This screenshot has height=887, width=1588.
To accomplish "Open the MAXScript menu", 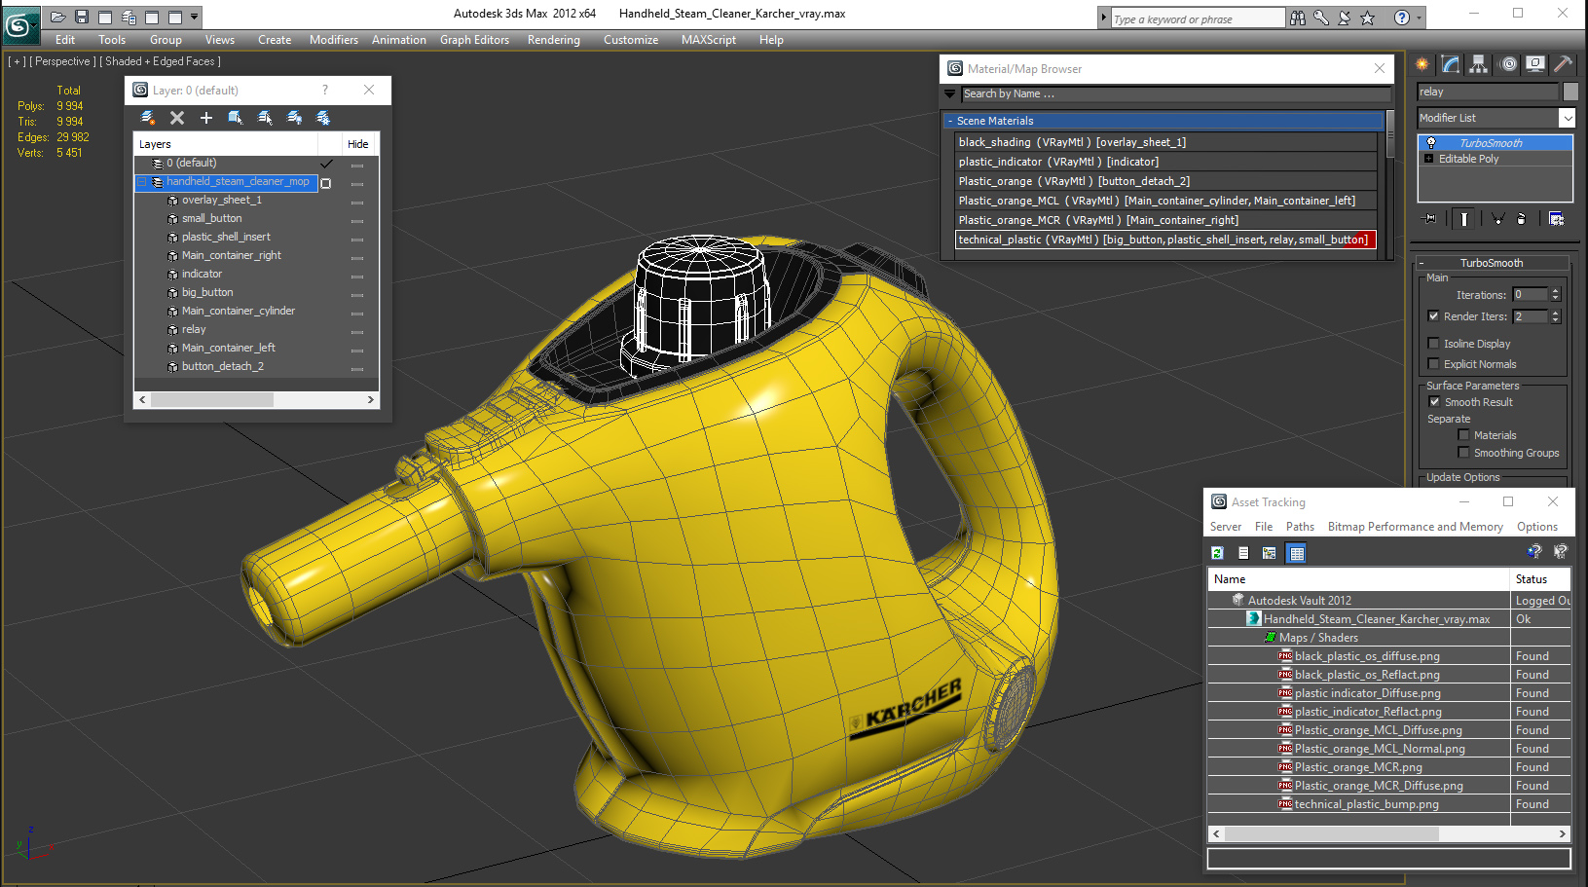I will coord(709,40).
